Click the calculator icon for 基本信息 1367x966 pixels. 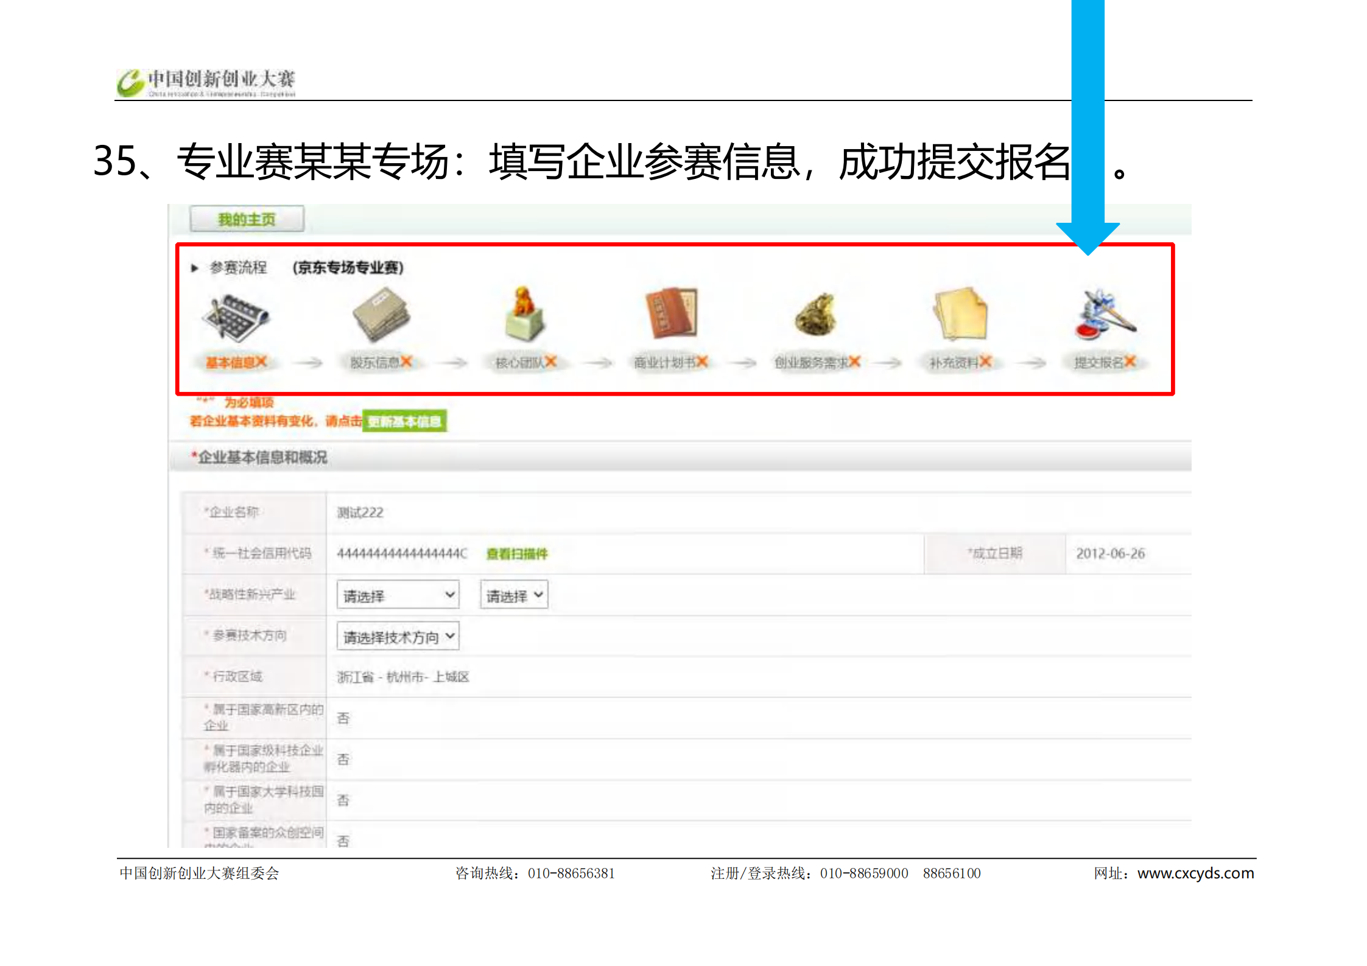236,317
